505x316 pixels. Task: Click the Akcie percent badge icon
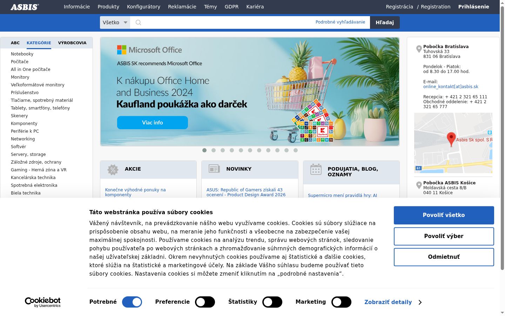(113, 170)
